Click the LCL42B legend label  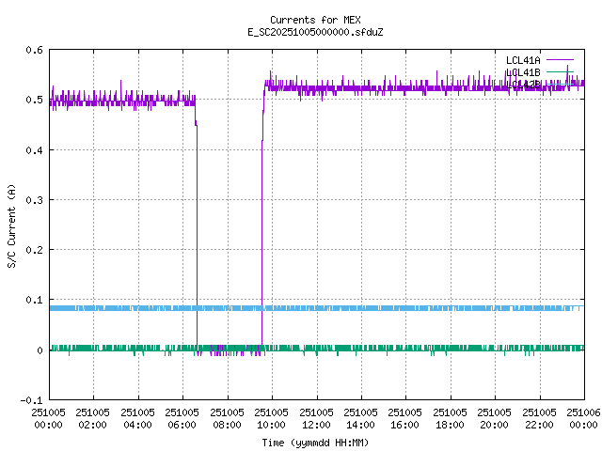[x=523, y=85]
